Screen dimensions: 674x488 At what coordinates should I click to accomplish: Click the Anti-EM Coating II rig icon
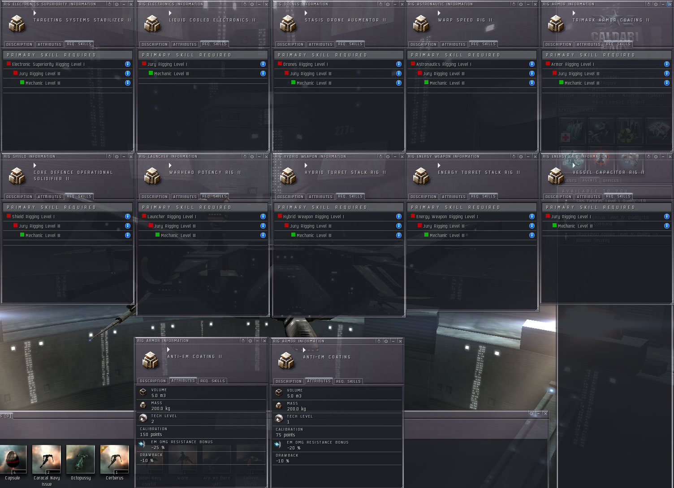click(x=151, y=360)
